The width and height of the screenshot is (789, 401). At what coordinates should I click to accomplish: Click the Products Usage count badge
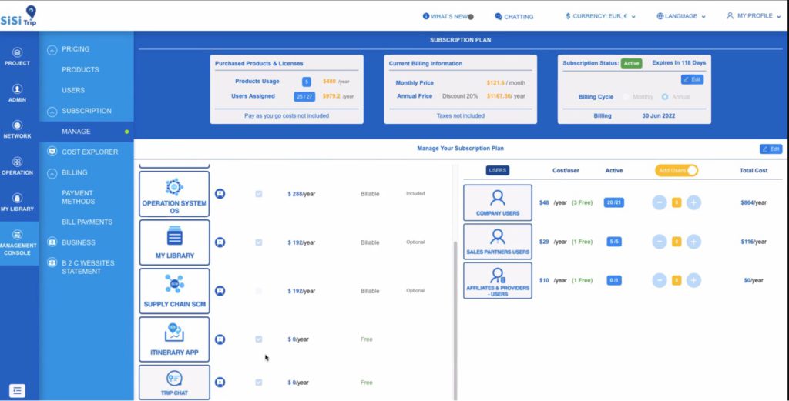tap(307, 82)
